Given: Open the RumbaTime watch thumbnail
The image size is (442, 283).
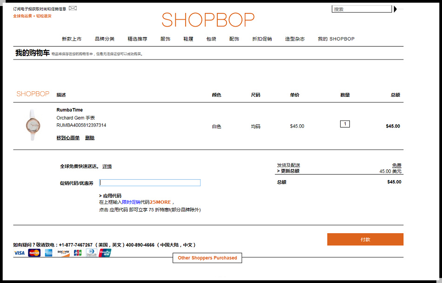Looking at the screenshot, I should click(33, 125).
